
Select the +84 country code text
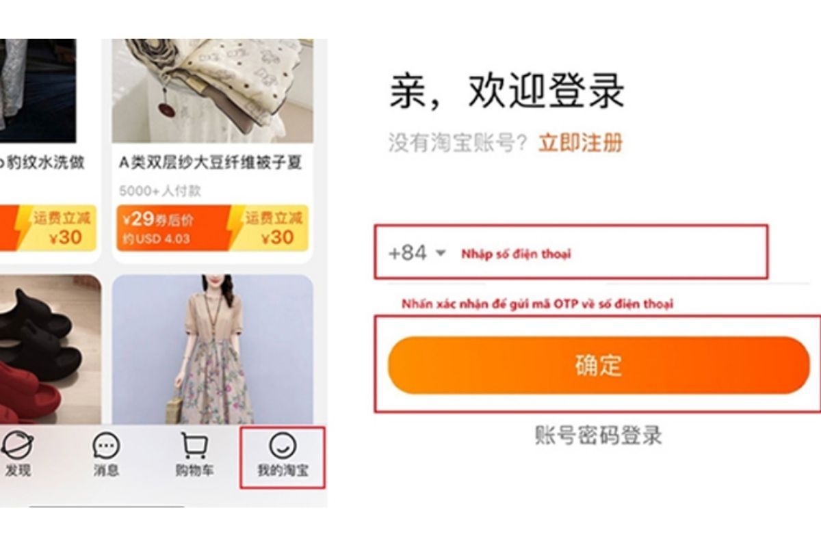(x=408, y=253)
